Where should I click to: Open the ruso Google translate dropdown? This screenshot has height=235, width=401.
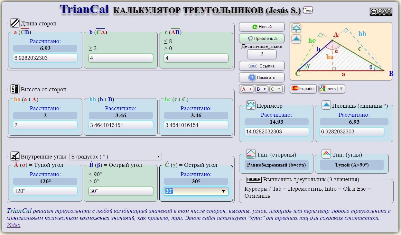click(332, 89)
